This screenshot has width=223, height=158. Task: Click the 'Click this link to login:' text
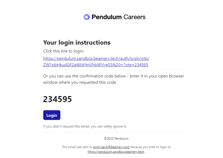coord(64,51)
